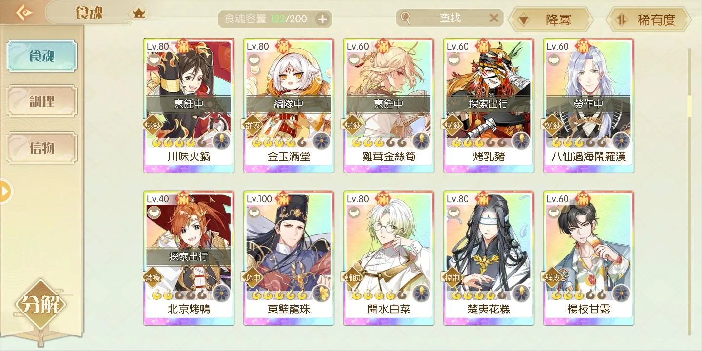Toggle 降冪 descending sort order
The height and width of the screenshot is (351, 702).
(550, 20)
